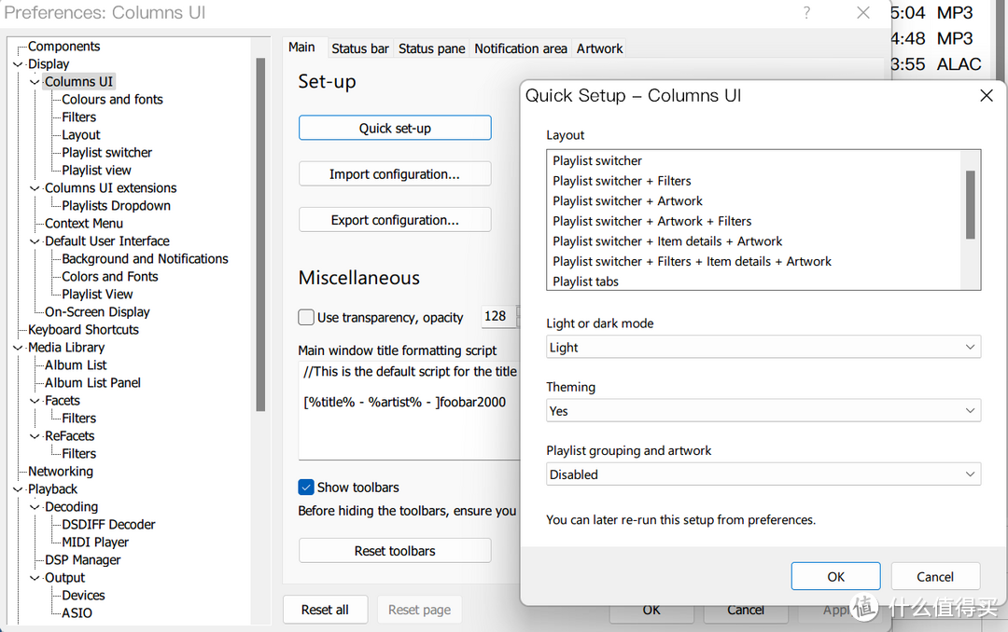1008x632 pixels.
Task: Open Album List page
Action: coord(76,365)
